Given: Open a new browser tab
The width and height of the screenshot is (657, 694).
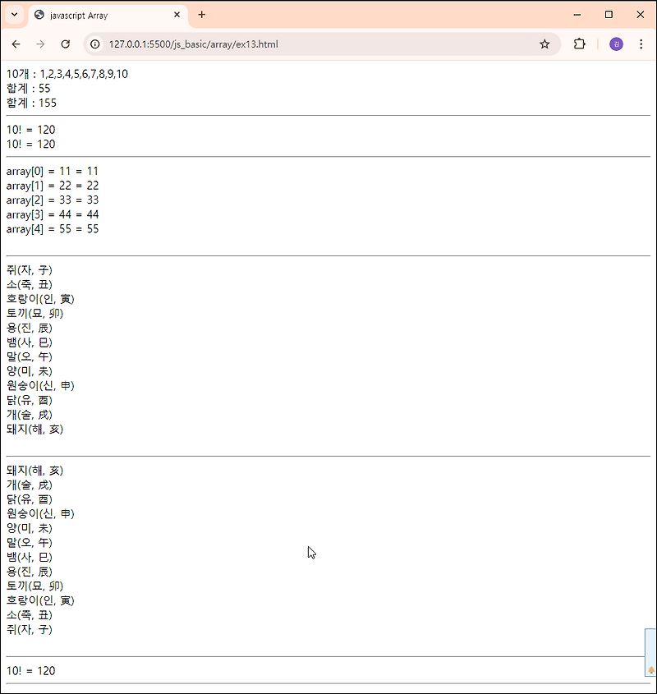Looking at the screenshot, I should (x=202, y=14).
